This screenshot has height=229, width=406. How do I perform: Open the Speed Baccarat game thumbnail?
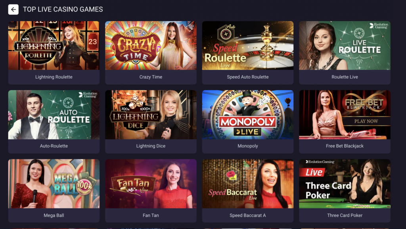(248, 184)
